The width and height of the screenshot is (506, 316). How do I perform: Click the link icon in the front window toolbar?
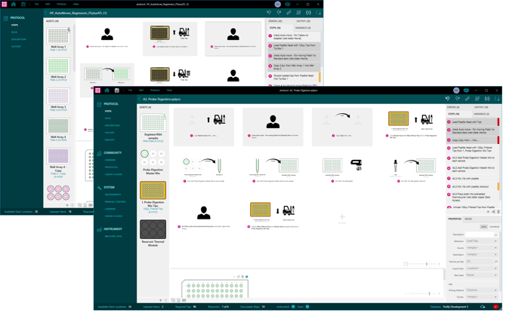point(467,99)
